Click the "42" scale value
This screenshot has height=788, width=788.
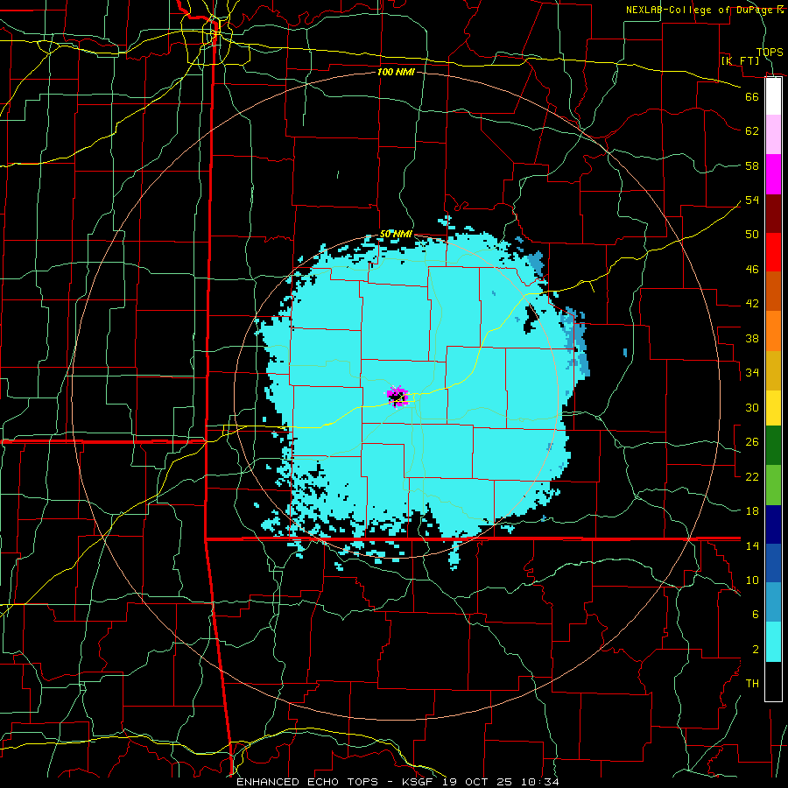(x=752, y=303)
